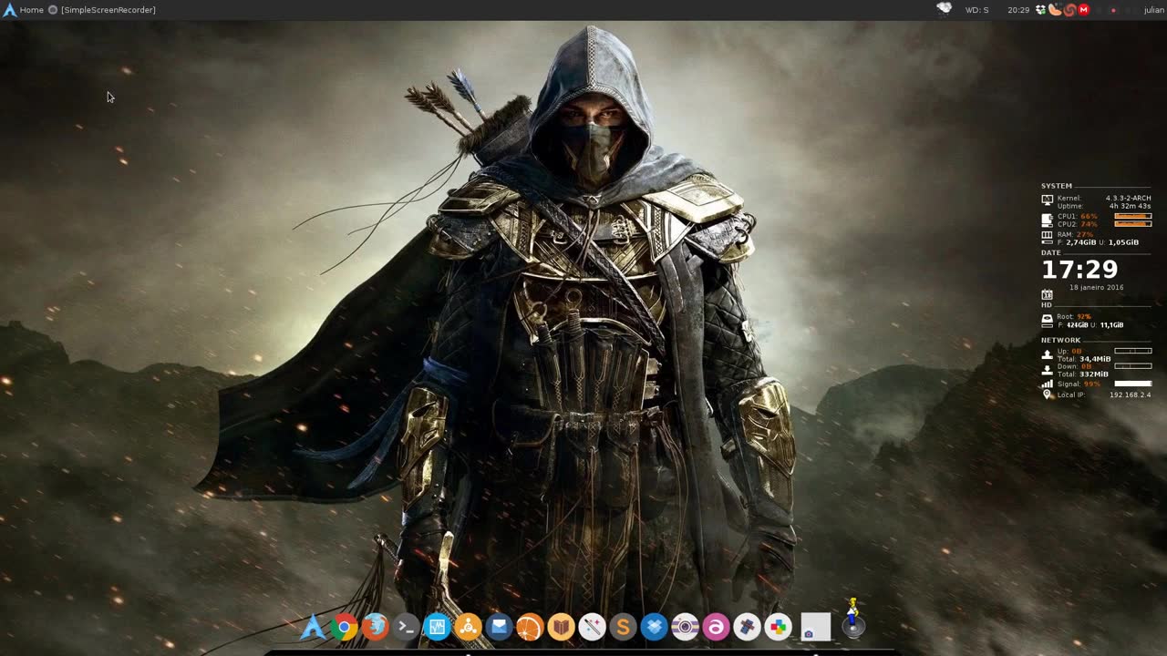Open the blue system monitor dock icon
This screenshot has width=1167, height=656.
tap(437, 627)
